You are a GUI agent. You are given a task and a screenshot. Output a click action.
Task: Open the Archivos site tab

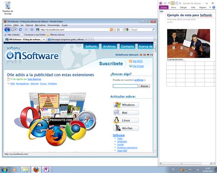pos(109,47)
